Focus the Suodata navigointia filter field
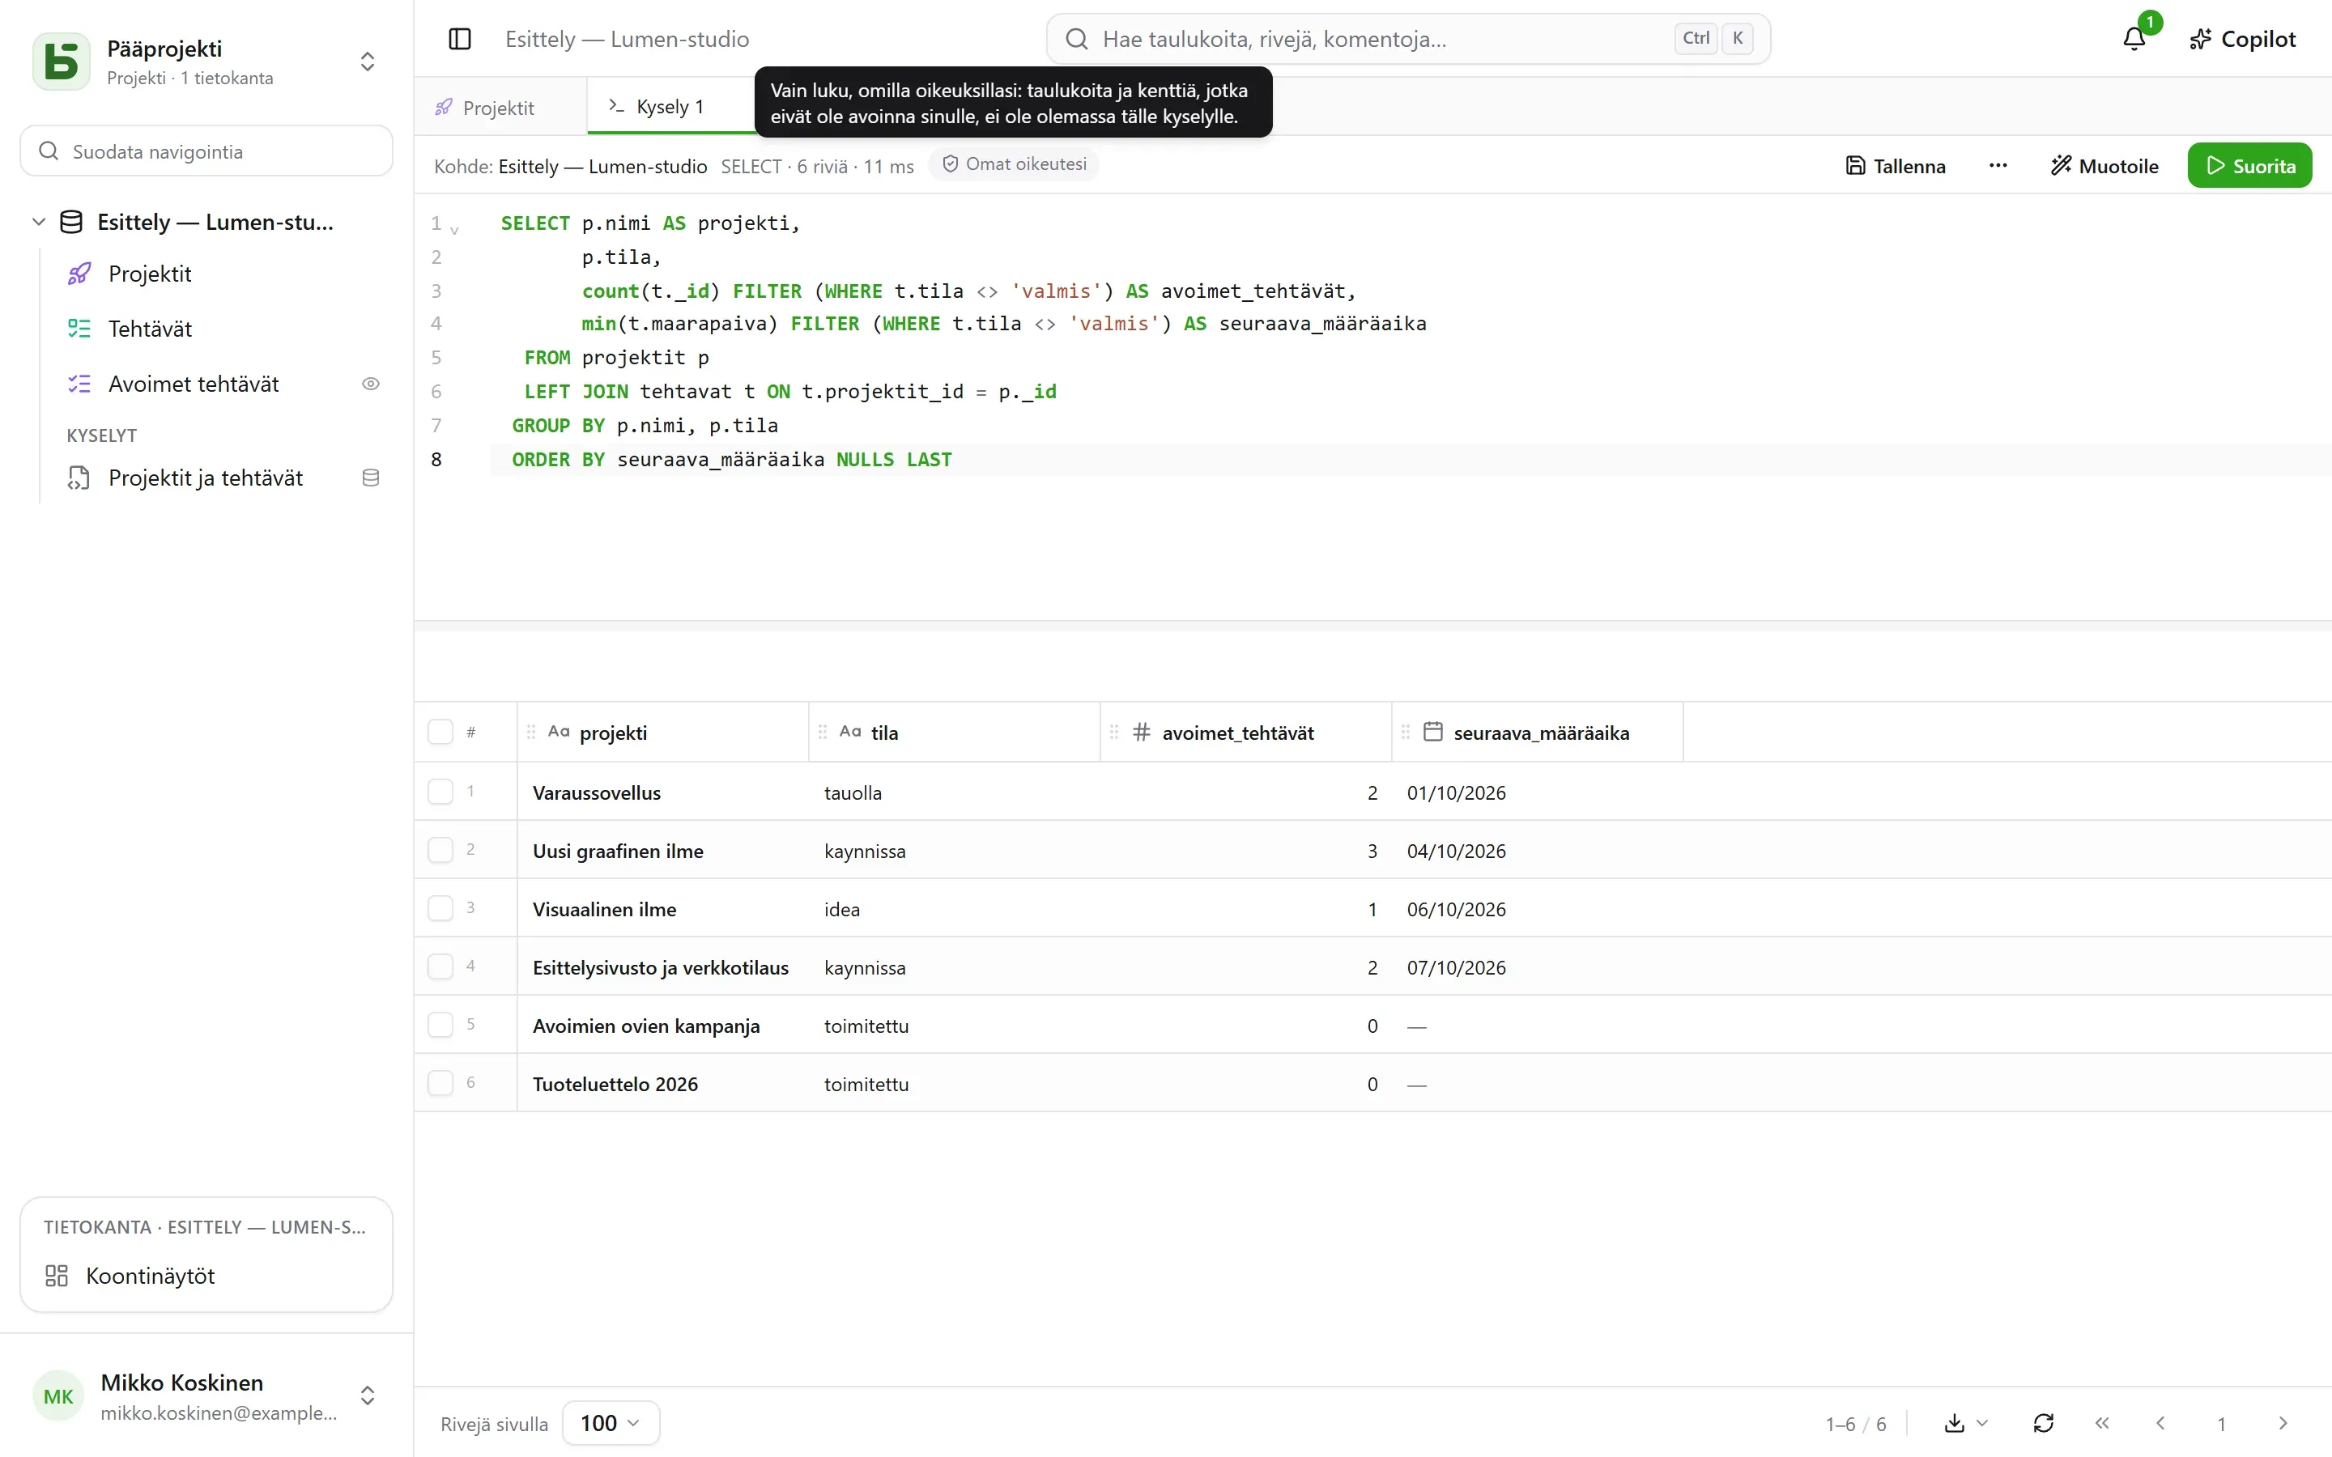Screen dimensions: 2332x1457 pos(206,151)
